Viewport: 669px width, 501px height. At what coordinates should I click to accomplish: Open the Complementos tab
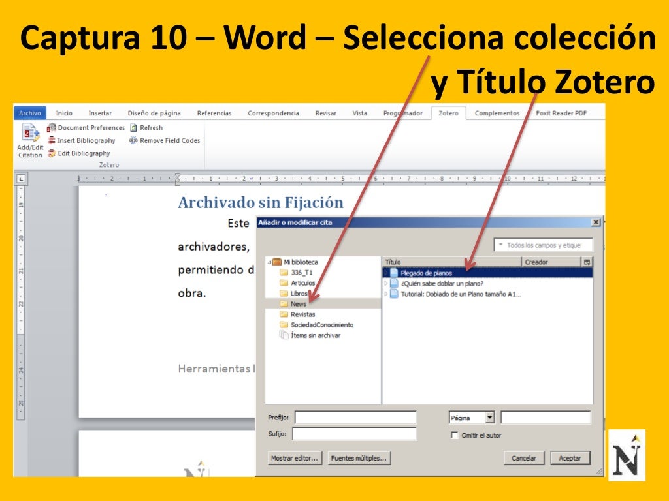(497, 113)
